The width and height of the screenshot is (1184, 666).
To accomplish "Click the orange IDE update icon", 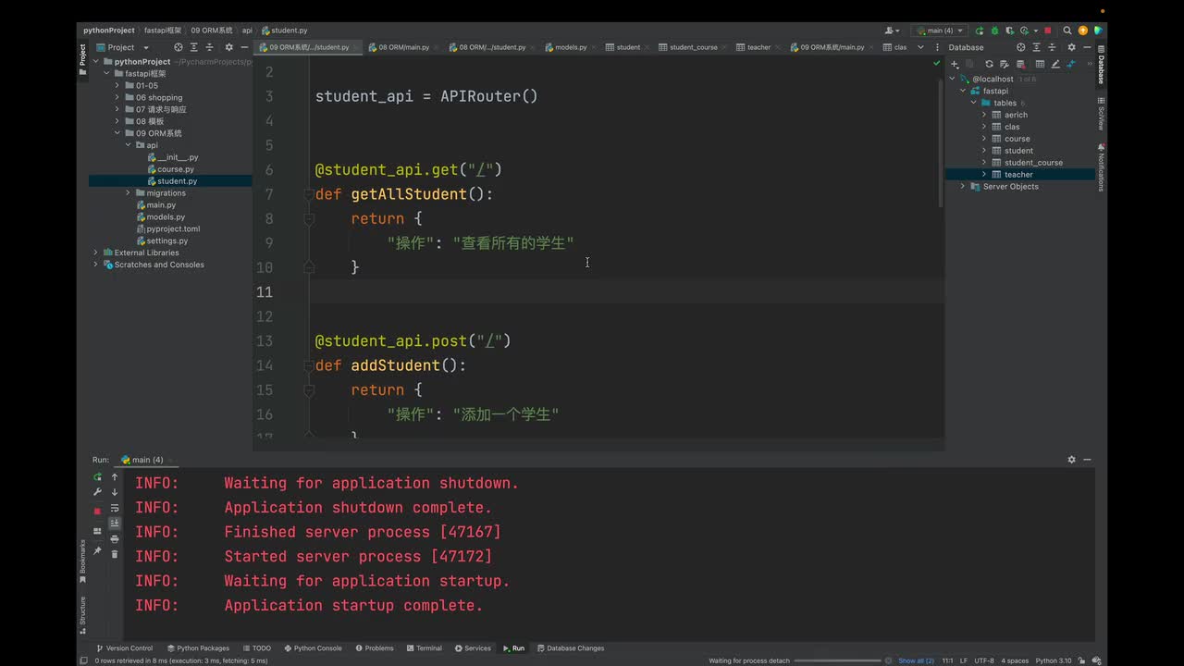I will (x=1083, y=31).
